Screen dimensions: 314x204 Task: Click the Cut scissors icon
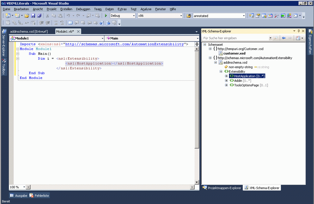[x=48, y=15]
